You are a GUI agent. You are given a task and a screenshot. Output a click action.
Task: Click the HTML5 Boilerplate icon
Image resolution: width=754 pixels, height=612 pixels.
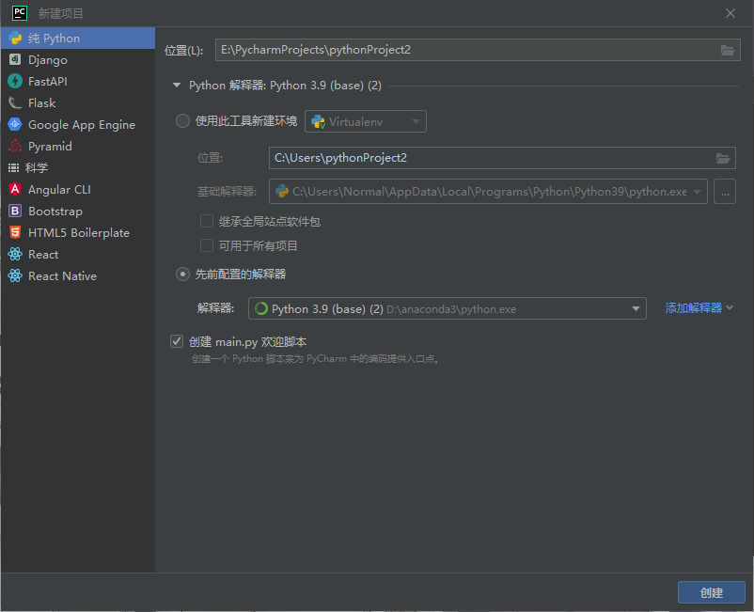[x=15, y=232]
